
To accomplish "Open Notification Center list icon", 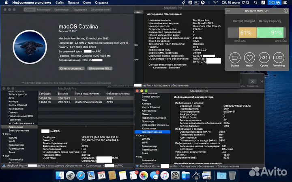I will pos(285,2).
